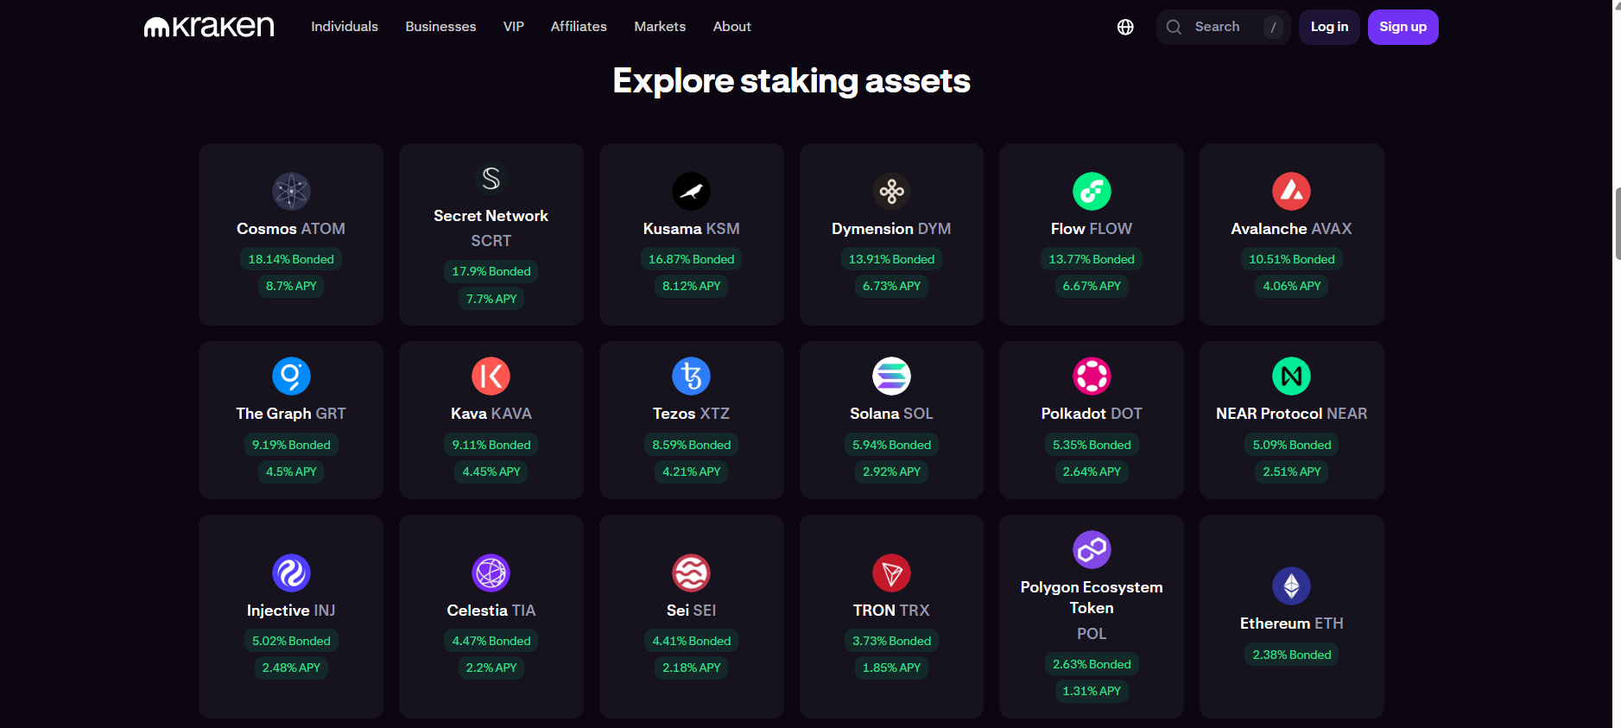Open the About menu
Image resolution: width=1621 pixels, height=728 pixels.
732,27
